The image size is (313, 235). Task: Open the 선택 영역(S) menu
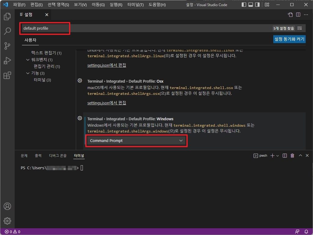58,5
